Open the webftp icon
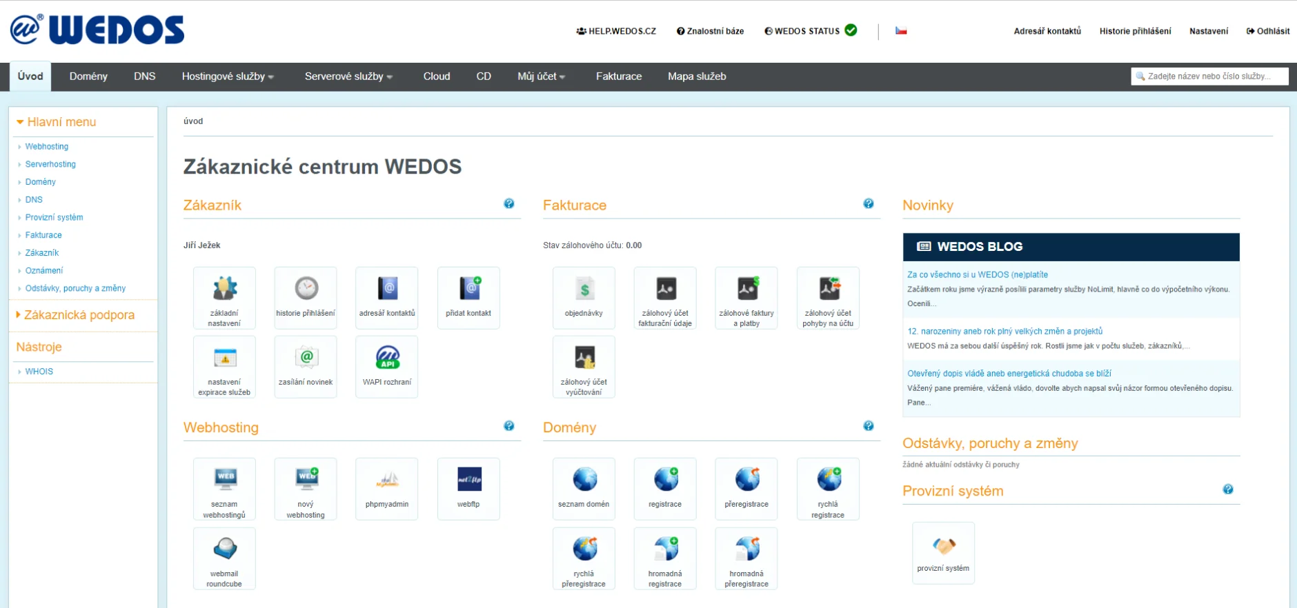 pos(469,480)
